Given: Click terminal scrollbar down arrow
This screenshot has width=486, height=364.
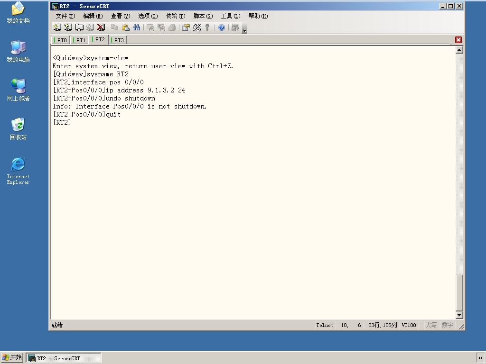Looking at the screenshot, I should (459, 315).
